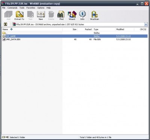Open the Favorites menu
Screen dimensions: 150x140
[31, 8]
